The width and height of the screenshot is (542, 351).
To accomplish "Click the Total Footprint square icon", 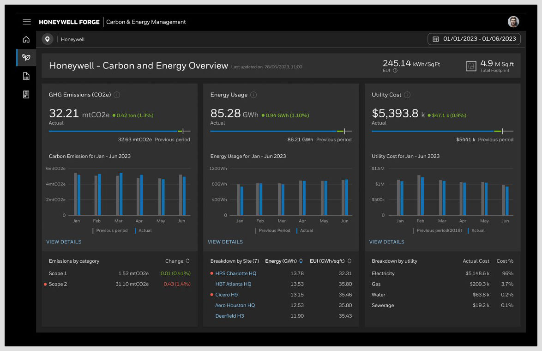I will (x=471, y=66).
